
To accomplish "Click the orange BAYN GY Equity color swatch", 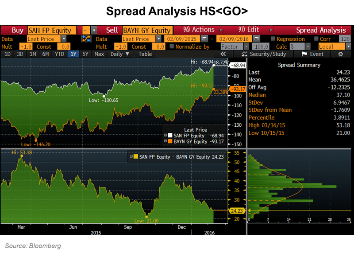I will (x=170, y=142).
